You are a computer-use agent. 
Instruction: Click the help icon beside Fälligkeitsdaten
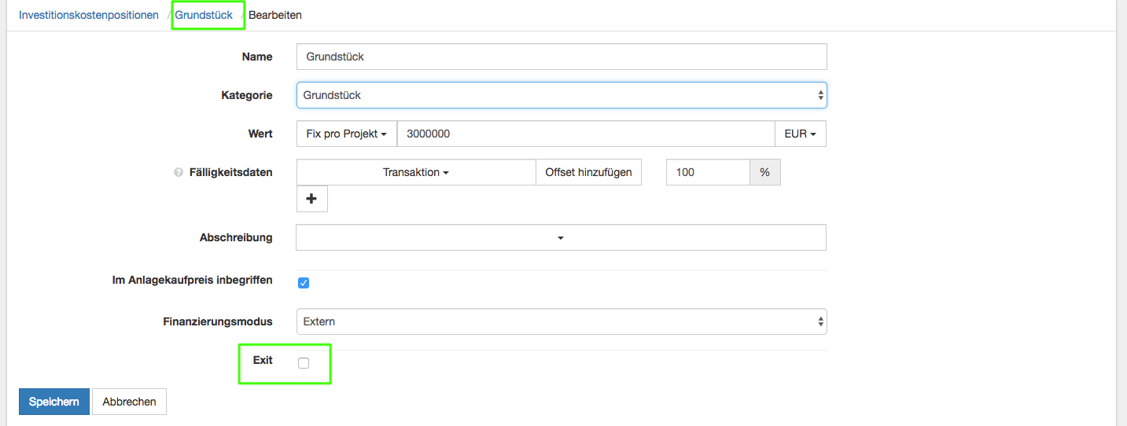pos(179,173)
